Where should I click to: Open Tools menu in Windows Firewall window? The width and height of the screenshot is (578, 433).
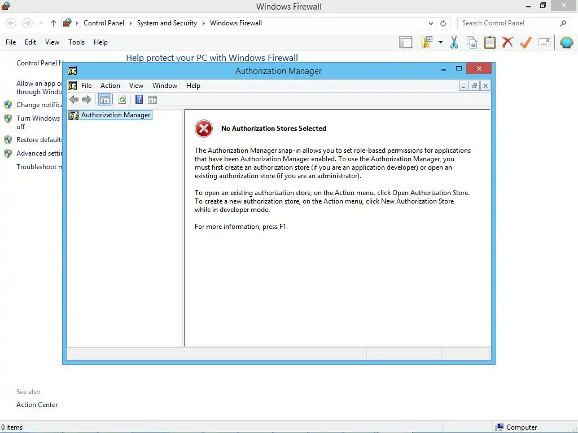[x=76, y=42]
